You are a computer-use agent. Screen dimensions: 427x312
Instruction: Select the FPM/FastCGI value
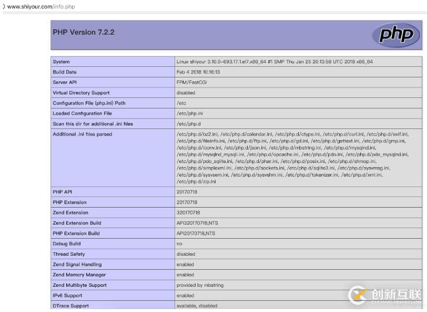point(192,82)
